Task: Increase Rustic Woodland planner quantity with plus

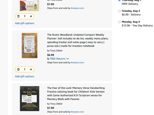Action: point(31,70)
